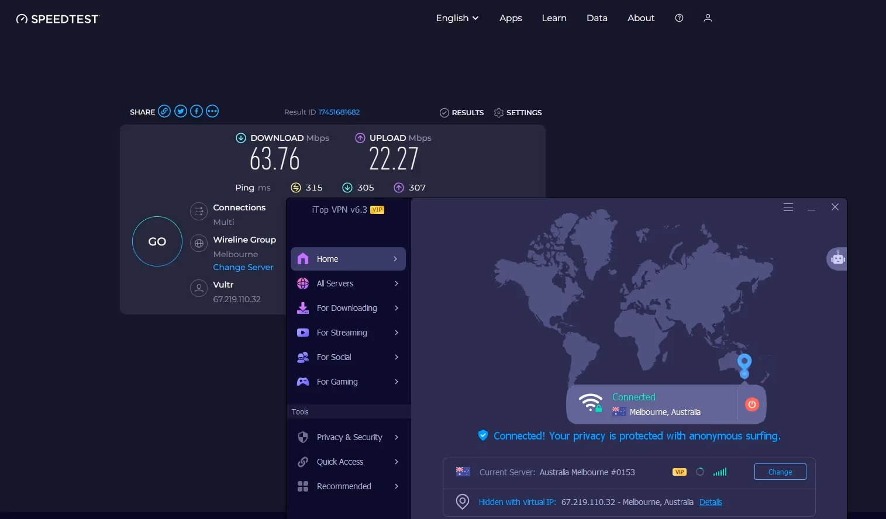Select Home in iTop VPN sidebar
The width and height of the screenshot is (886, 519).
[348, 259]
